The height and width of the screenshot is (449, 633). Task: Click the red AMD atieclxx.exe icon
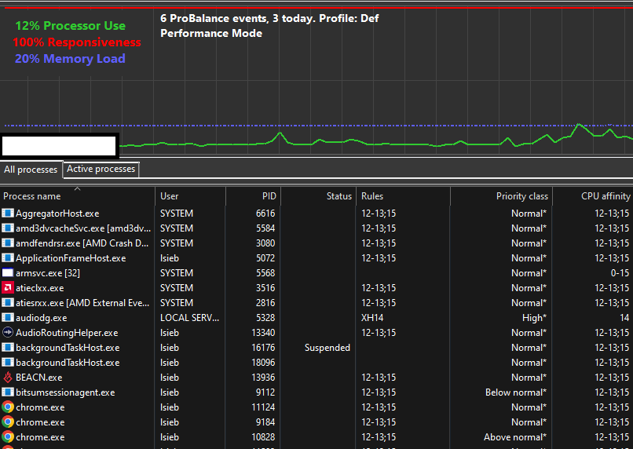(x=8, y=287)
